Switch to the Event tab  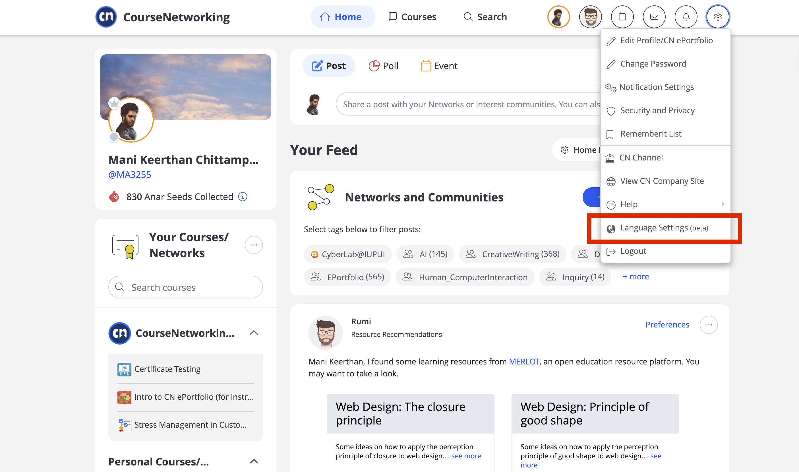coord(439,66)
